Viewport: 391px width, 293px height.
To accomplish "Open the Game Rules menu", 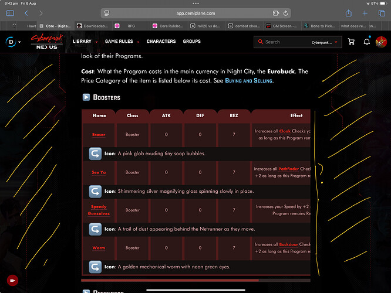I will (119, 42).
